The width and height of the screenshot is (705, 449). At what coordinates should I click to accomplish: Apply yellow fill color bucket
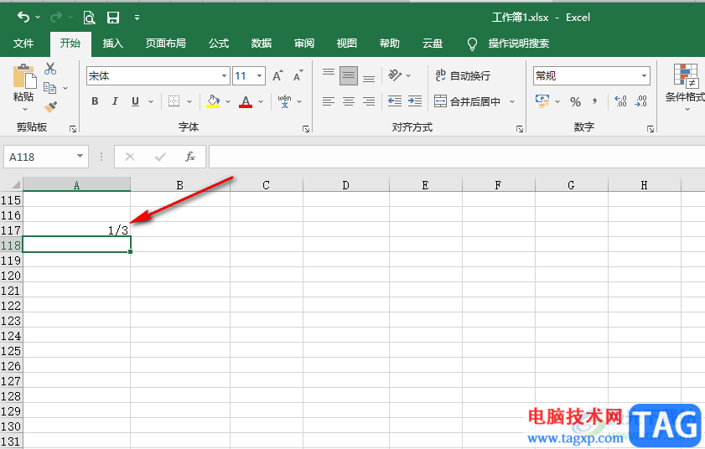213,101
